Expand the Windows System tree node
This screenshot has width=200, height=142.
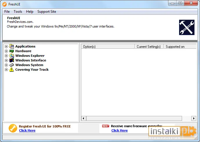click(x=6, y=65)
